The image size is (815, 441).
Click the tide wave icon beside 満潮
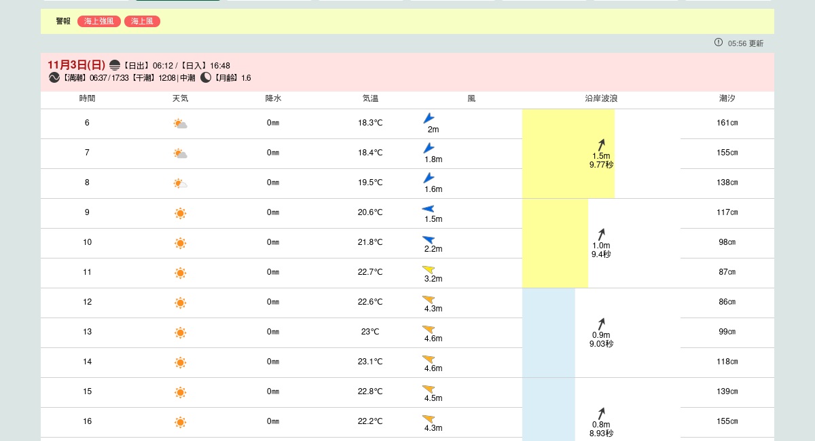(54, 78)
